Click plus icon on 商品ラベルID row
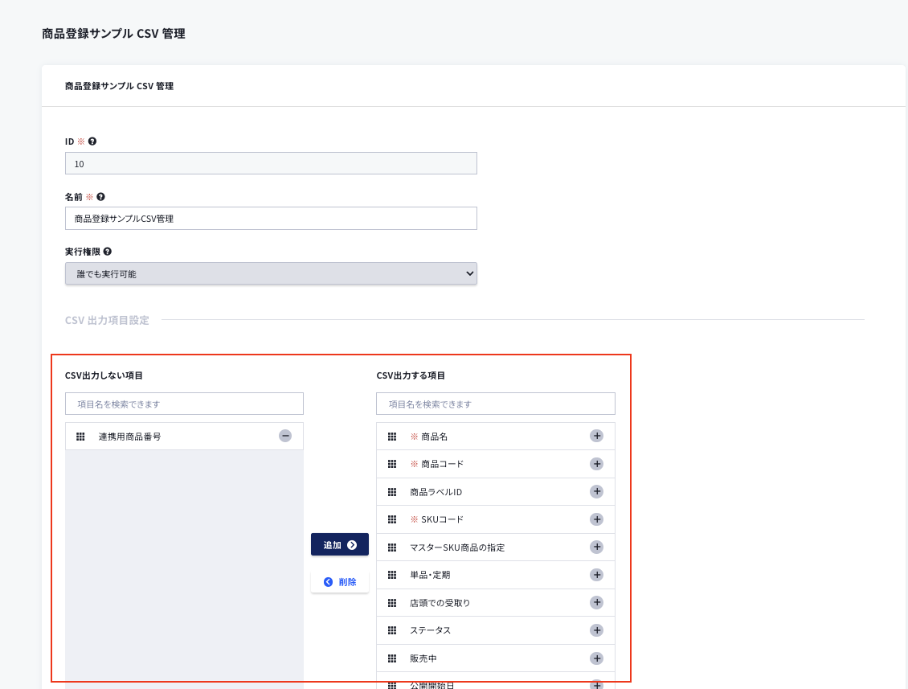The width and height of the screenshot is (908, 689). pyautogui.click(x=596, y=491)
